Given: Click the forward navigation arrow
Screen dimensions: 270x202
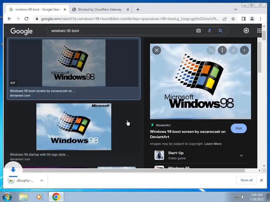Looking at the screenshot, I should [x=18, y=19].
